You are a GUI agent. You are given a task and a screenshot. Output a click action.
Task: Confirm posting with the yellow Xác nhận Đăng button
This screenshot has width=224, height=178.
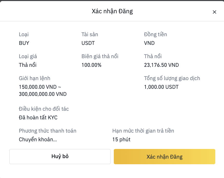[165, 157]
